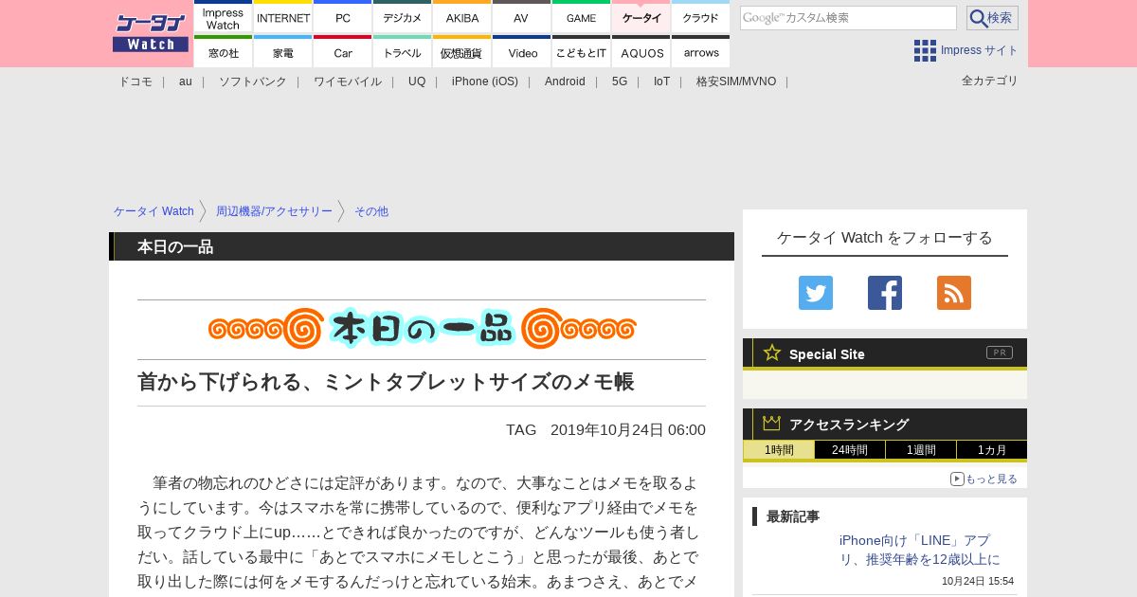Open the AV Watch tab
The height and width of the screenshot is (597, 1137).
point(522,17)
